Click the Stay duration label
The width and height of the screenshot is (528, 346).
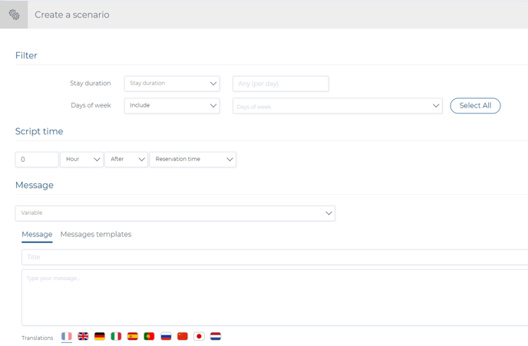pyautogui.click(x=91, y=83)
